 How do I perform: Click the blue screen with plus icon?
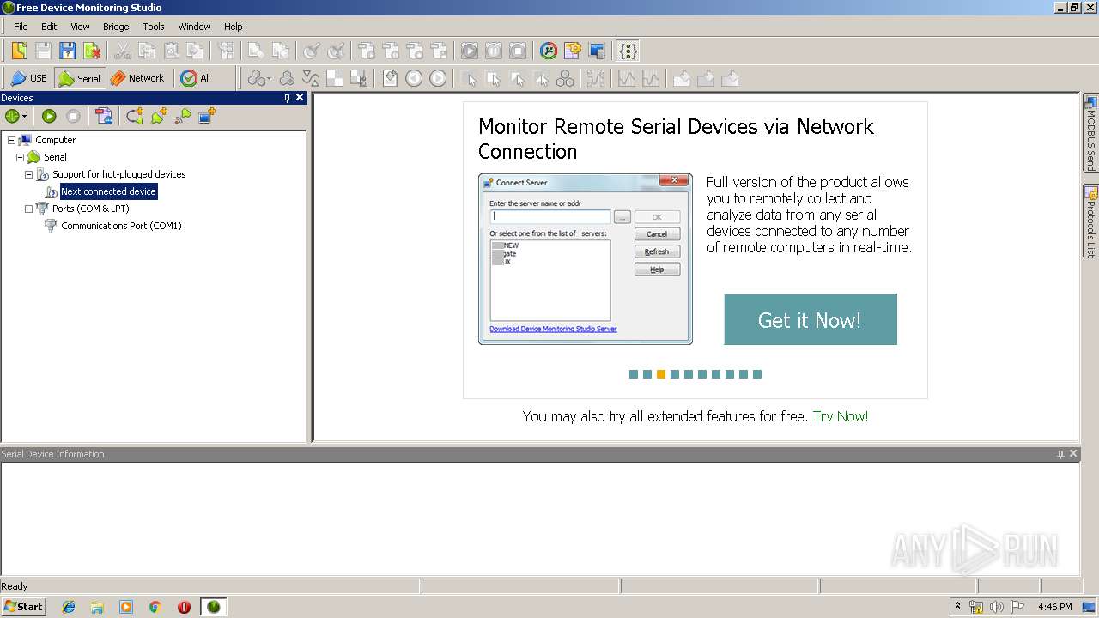pos(207,116)
